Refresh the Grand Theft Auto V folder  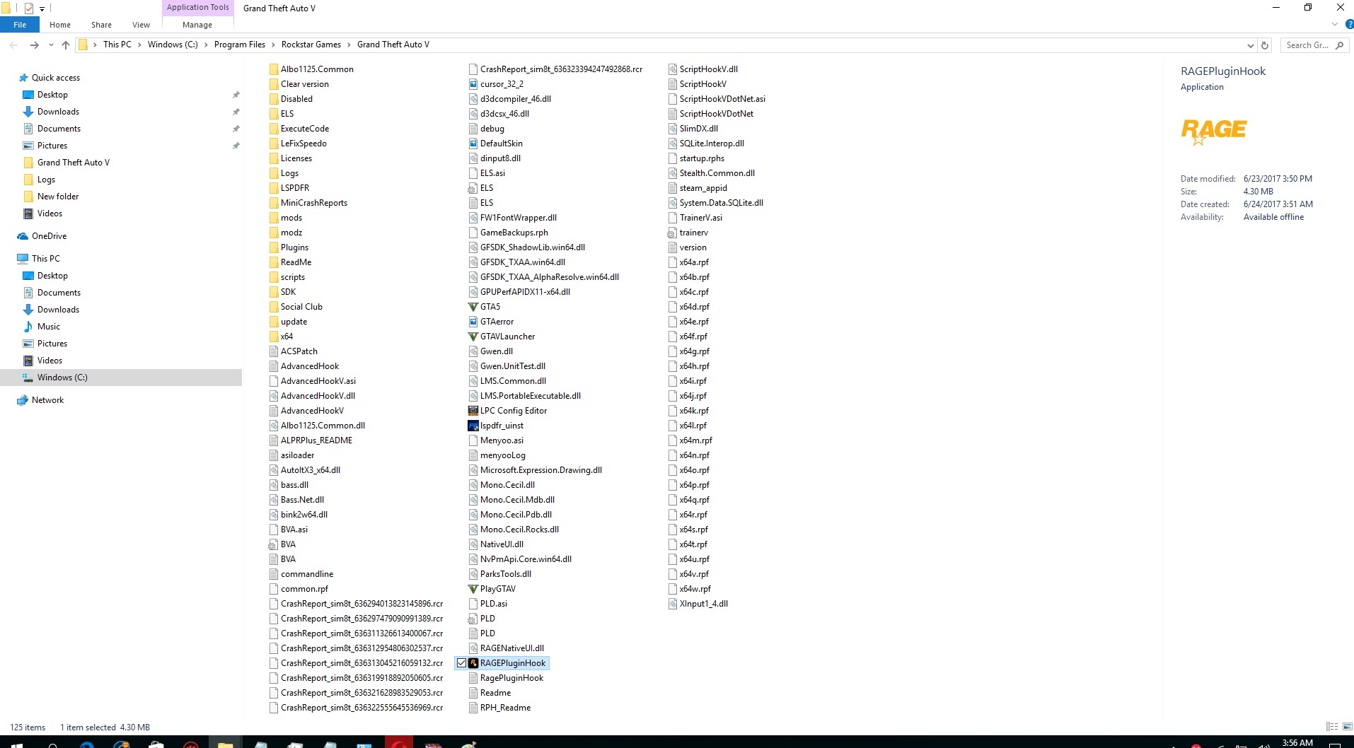1265,45
